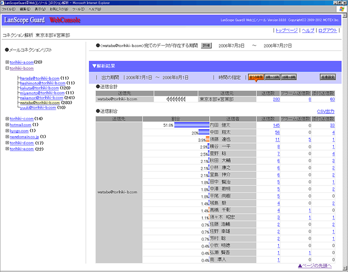
Task: Click the arrow direction indicator in 送信合計
Action: click(x=176, y=99)
